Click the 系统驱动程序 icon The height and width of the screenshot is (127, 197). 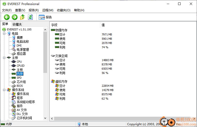tap(14, 102)
